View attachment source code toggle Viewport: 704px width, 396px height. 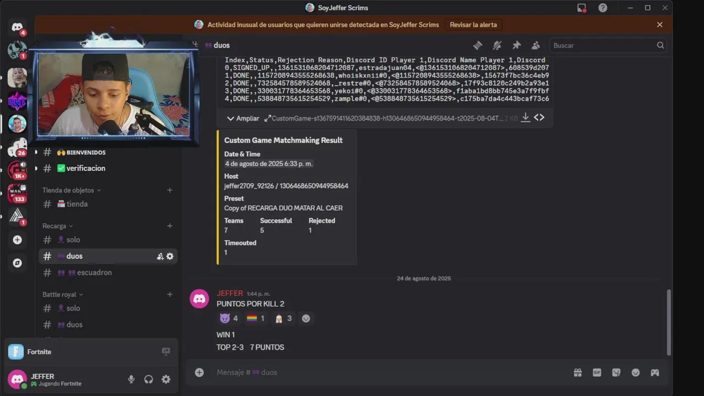coord(539,118)
